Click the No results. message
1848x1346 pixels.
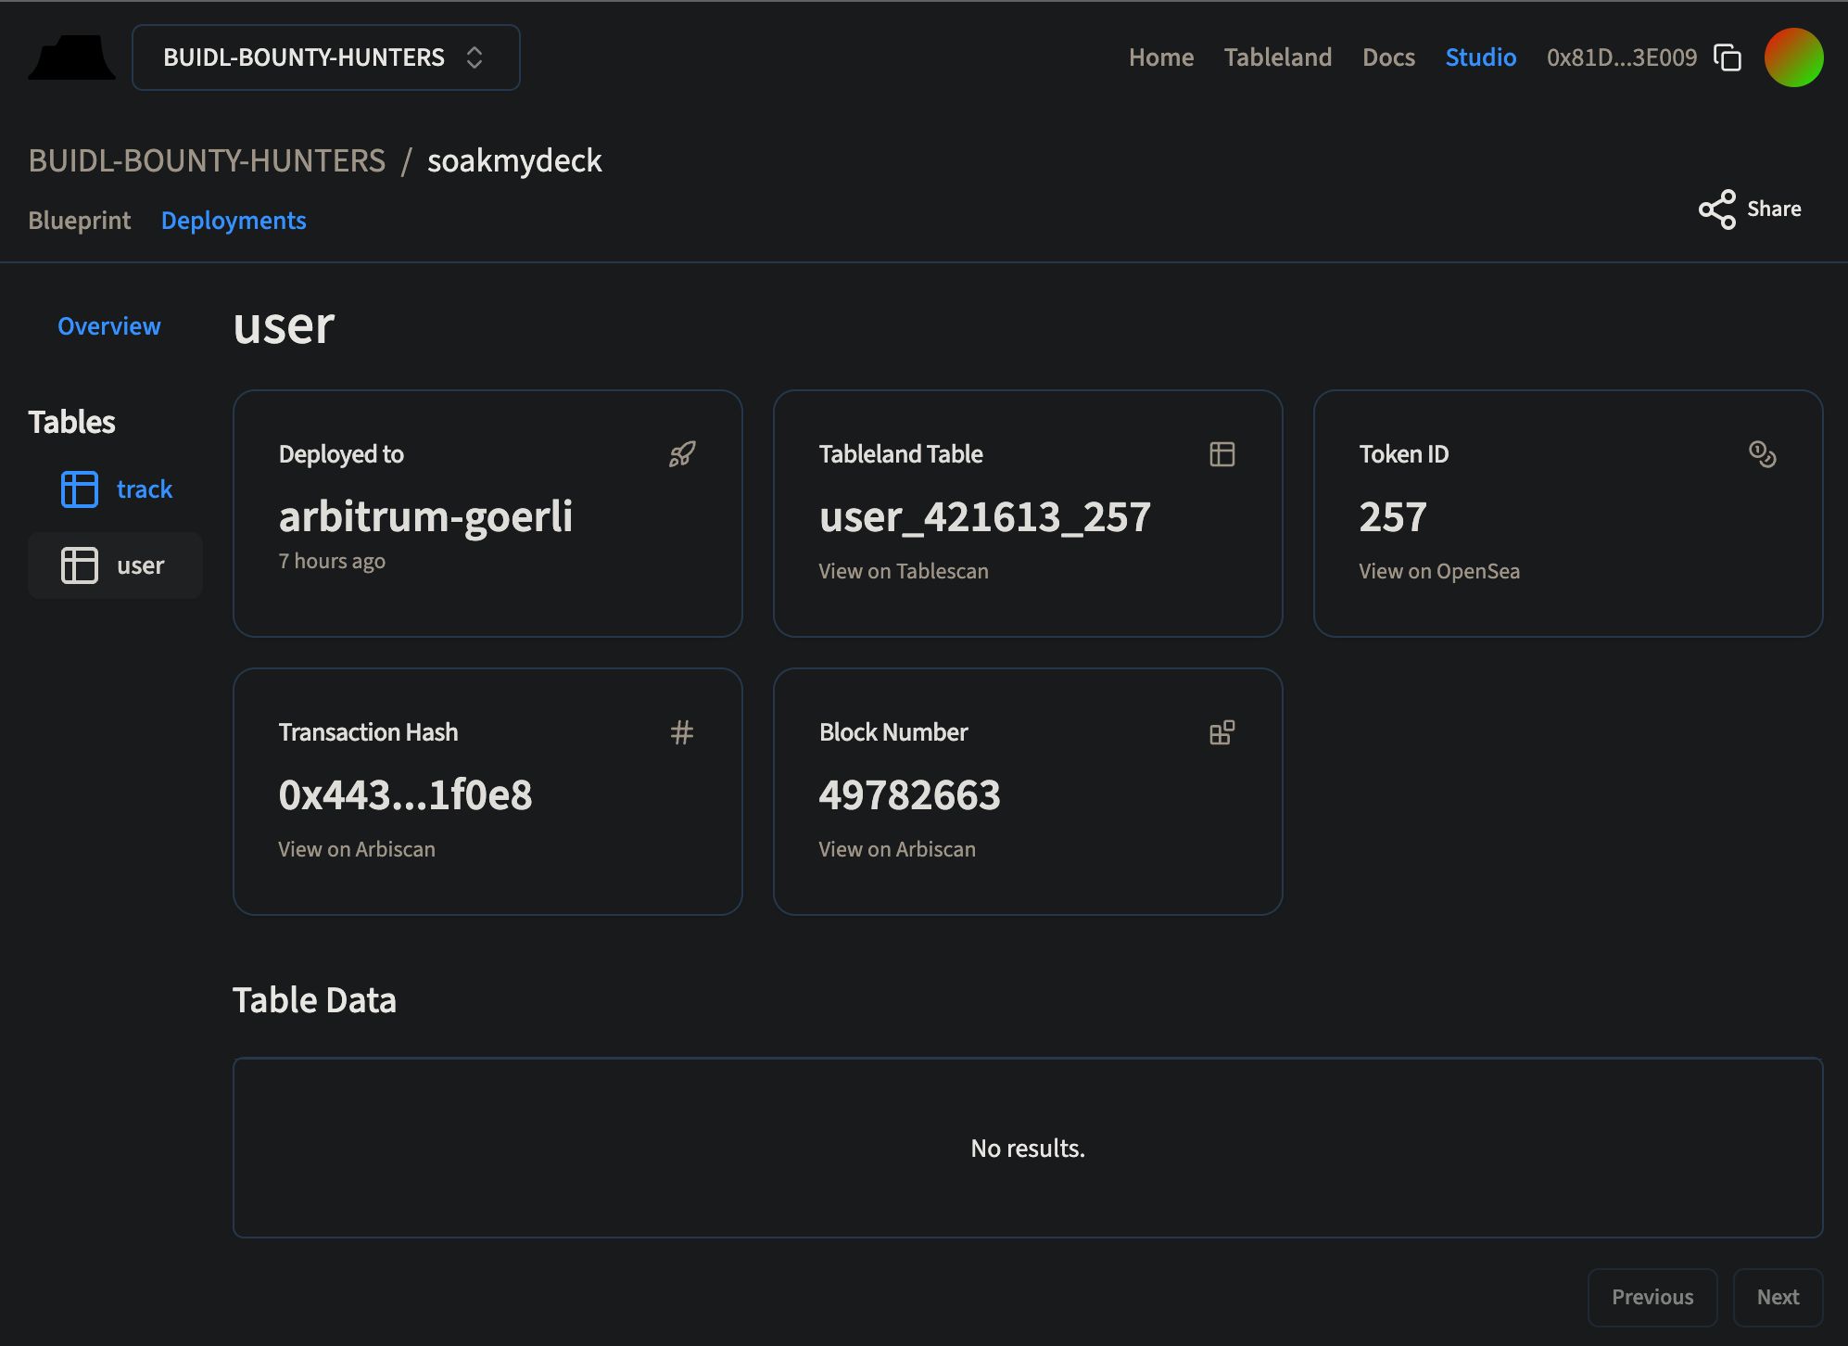tap(1028, 1149)
